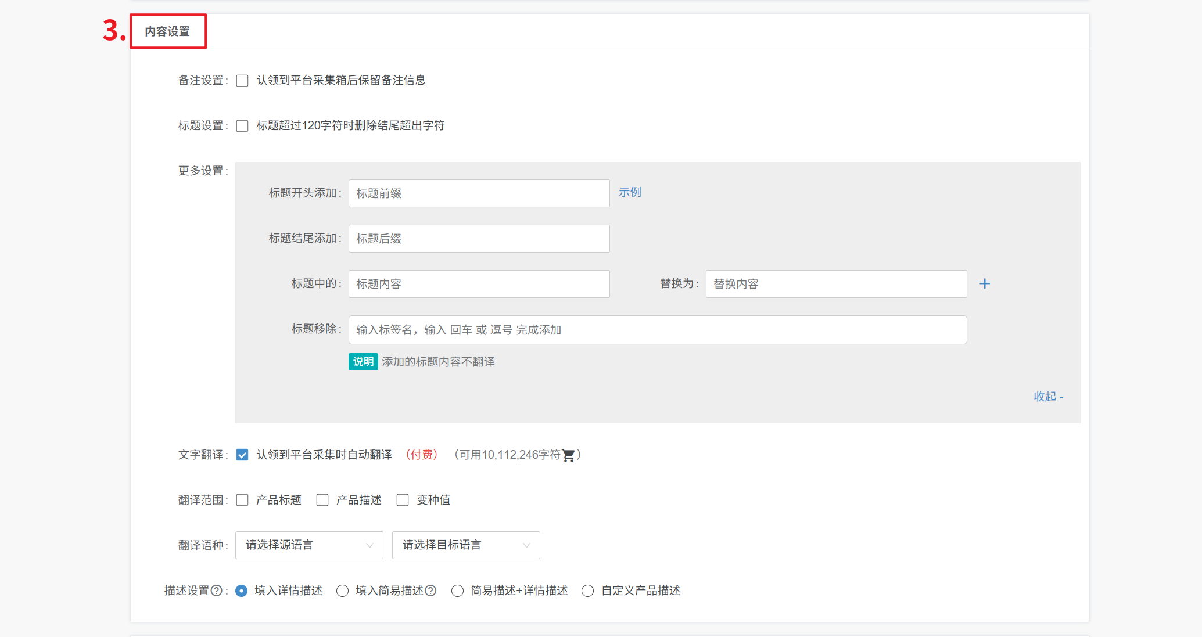Click help icon beside 填入简易描述
The width and height of the screenshot is (1202, 637).
click(x=430, y=591)
